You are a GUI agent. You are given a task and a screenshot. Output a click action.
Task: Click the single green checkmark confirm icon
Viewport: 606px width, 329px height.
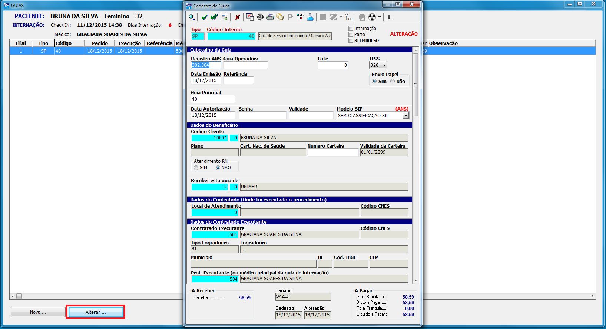[205, 17]
